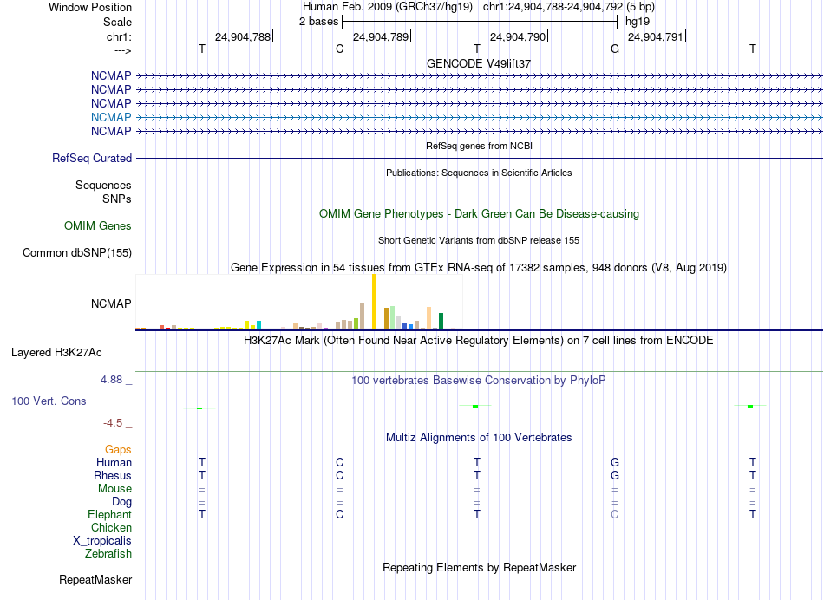Open "Repeating Elements by RepeatMasker" track title
Viewport: 824px width, 600px height.
(x=479, y=567)
